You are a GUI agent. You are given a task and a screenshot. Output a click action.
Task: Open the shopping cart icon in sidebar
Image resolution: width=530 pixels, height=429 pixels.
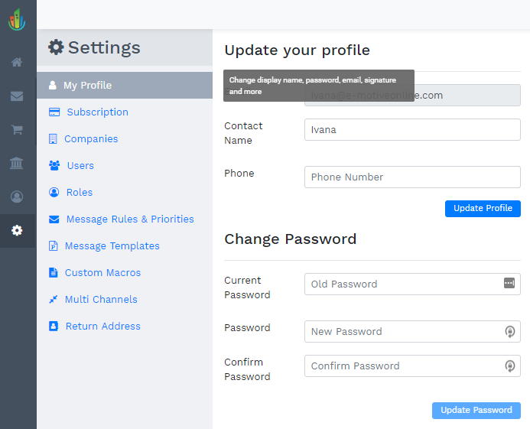coord(17,130)
